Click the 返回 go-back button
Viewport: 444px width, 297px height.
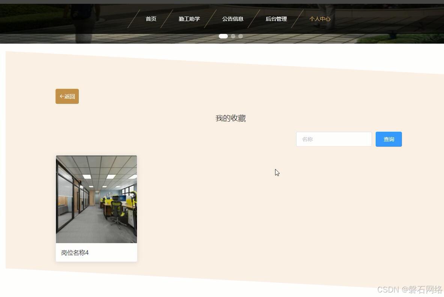(x=67, y=96)
